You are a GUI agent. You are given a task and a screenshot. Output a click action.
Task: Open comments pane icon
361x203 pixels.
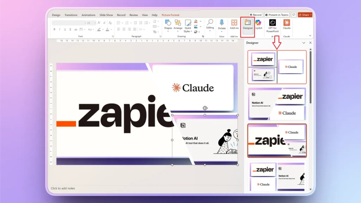pyautogui.click(x=294, y=15)
